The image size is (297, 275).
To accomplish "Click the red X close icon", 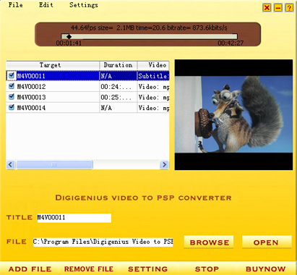I will (267, 8).
